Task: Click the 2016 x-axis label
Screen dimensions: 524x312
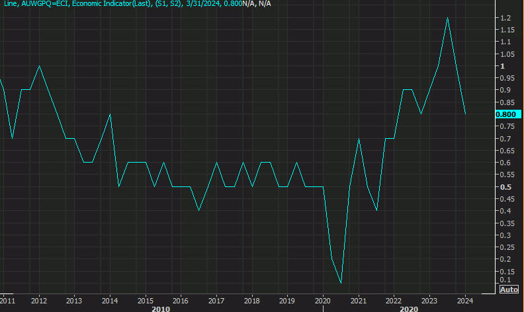Action: tap(181, 301)
